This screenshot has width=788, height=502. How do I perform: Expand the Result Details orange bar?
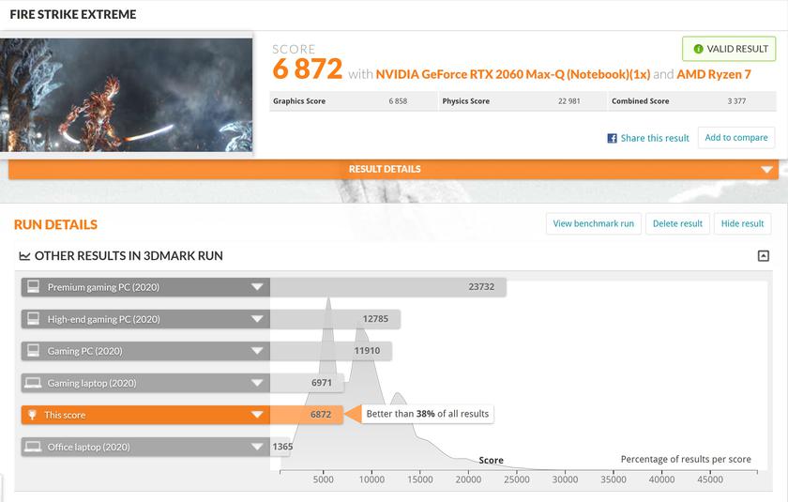coord(766,170)
